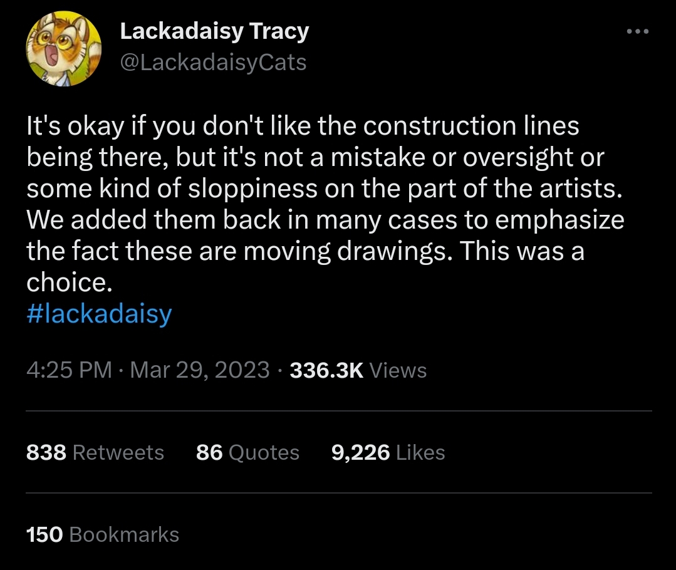Click the Quotes label text

click(264, 453)
